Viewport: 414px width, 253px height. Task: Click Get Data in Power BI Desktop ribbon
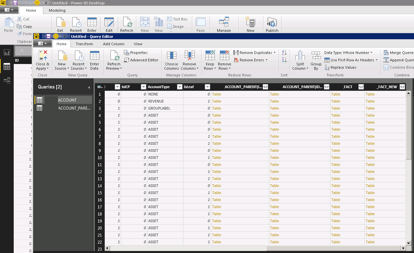click(x=60, y=24)
